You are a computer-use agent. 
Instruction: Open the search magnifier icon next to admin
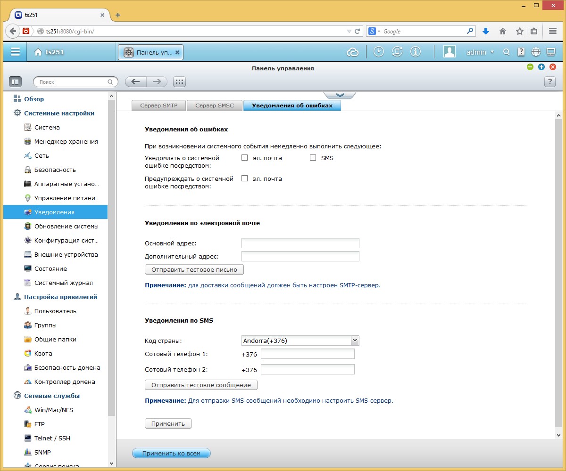507,52
